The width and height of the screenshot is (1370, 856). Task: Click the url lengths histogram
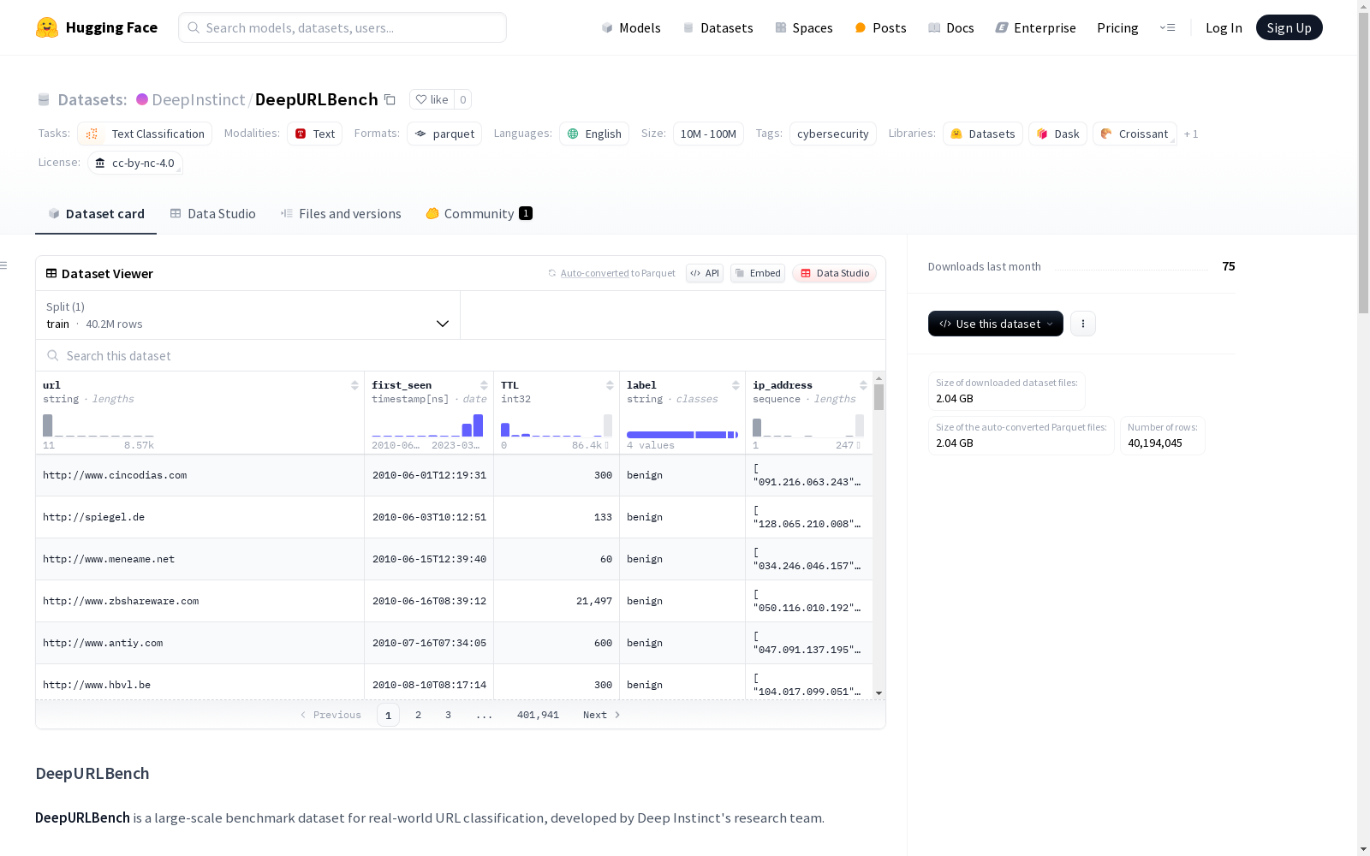[x=98, y=425]
